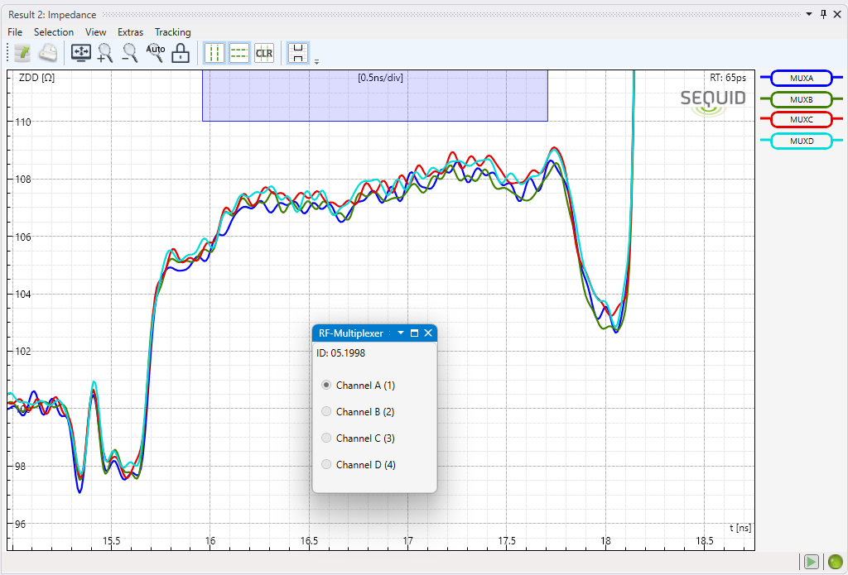Select the zoom out magnifier tool
This screenshot has width=848, height=575.
coord(130,53)
